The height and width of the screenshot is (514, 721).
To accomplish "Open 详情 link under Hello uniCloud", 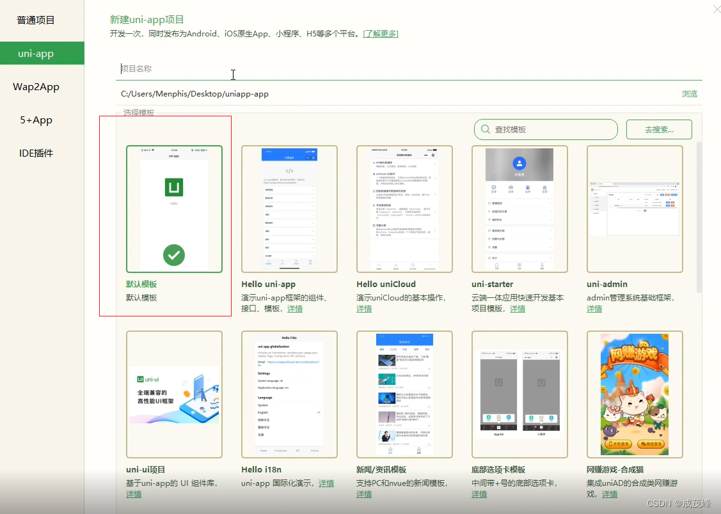I will (364, 309).
